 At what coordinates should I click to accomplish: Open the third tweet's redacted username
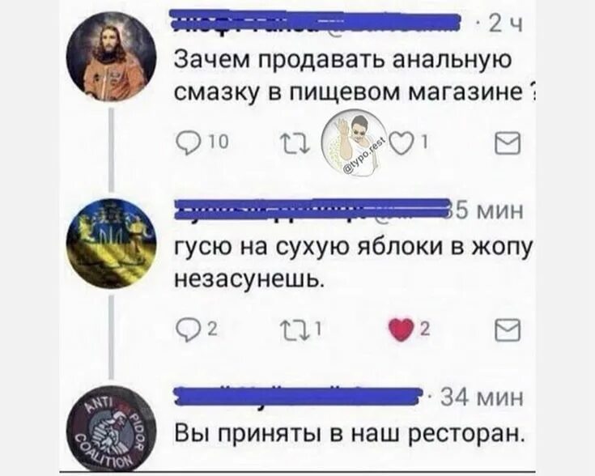[298, 396]
